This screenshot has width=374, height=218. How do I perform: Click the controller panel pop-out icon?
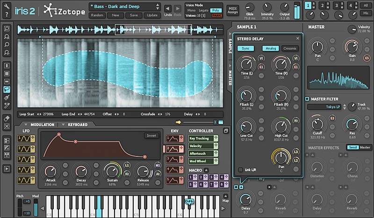[226, 131]
